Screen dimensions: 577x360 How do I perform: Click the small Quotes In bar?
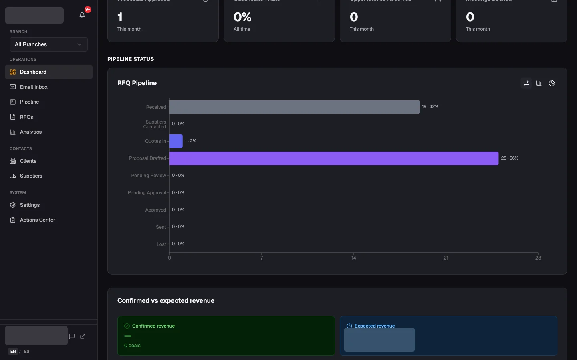pyautogui.click(x=176, y=141)
